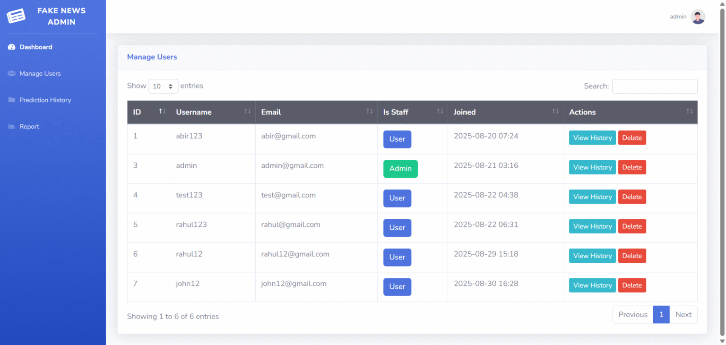
Task: Select the Prediction History folder icon
Action: 11,100
